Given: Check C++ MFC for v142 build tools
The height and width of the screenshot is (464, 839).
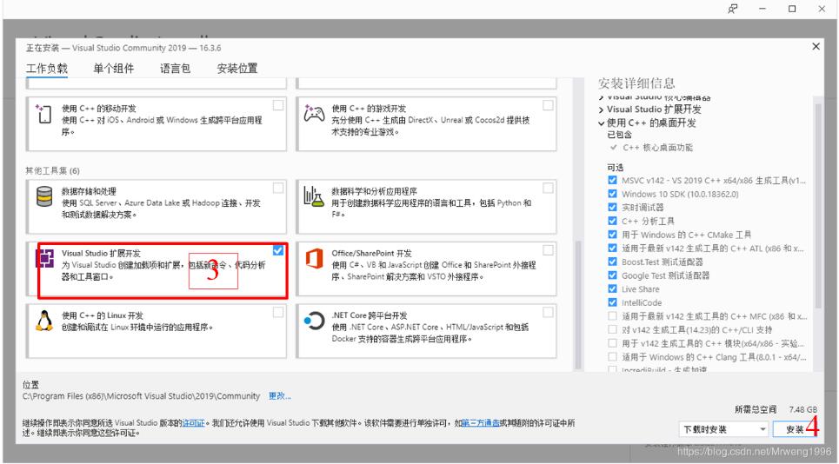Looking at the screenshot, I should pyautogui.click(x=612, y=316).
